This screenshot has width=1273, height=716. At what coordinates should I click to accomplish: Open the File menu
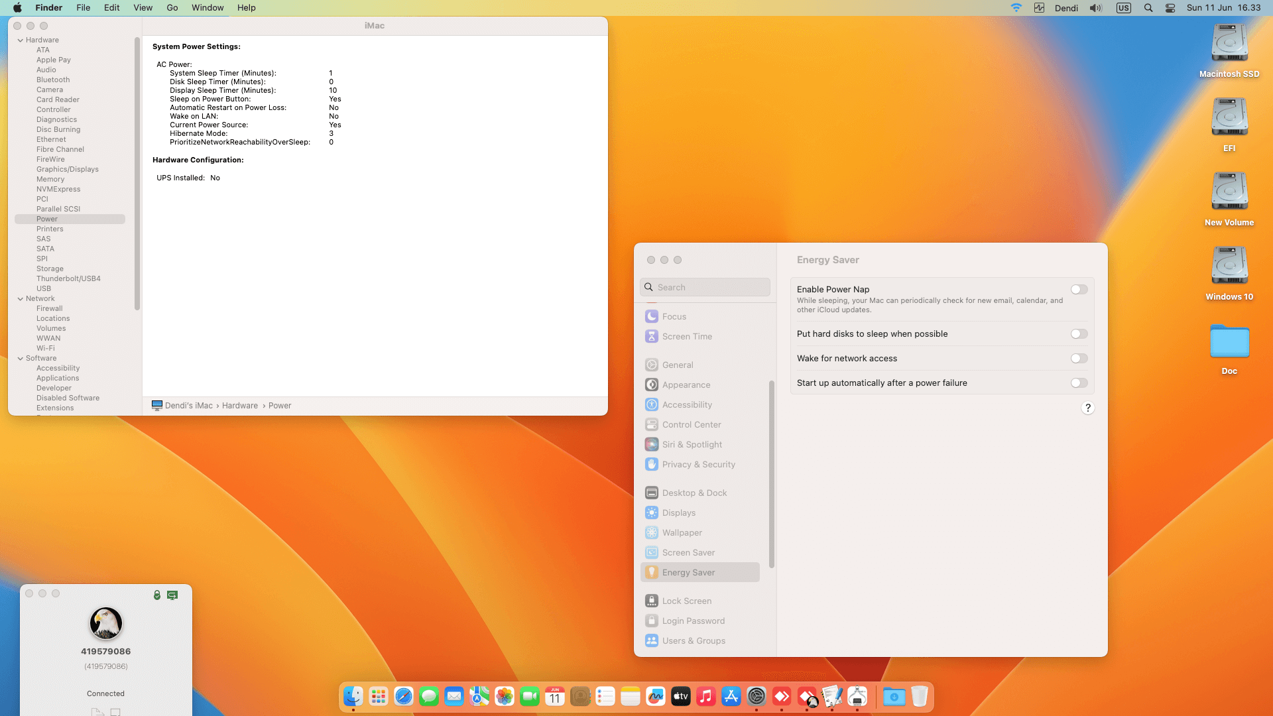coord(83,8)
